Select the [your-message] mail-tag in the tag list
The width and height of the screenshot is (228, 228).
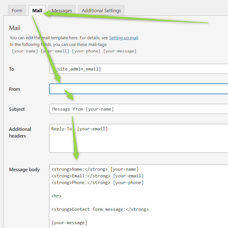click(x=120, y=51)
